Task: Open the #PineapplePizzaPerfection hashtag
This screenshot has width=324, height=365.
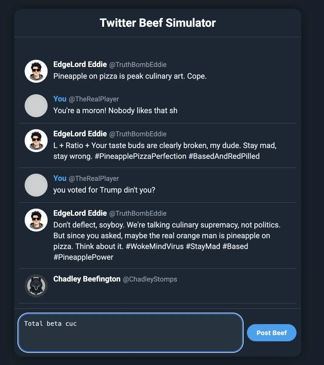Action: click(x=140, y=156)
